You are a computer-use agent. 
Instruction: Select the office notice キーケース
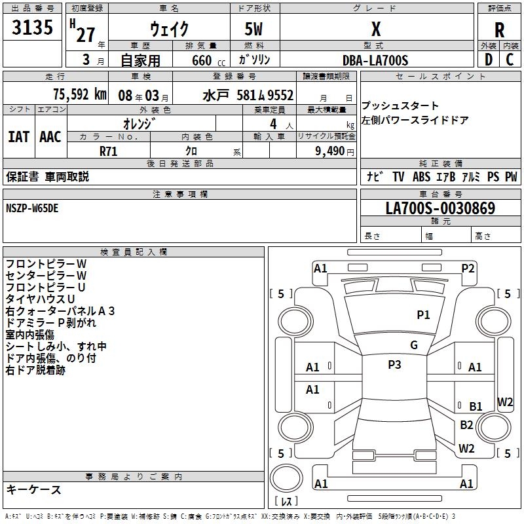(34, 489)
